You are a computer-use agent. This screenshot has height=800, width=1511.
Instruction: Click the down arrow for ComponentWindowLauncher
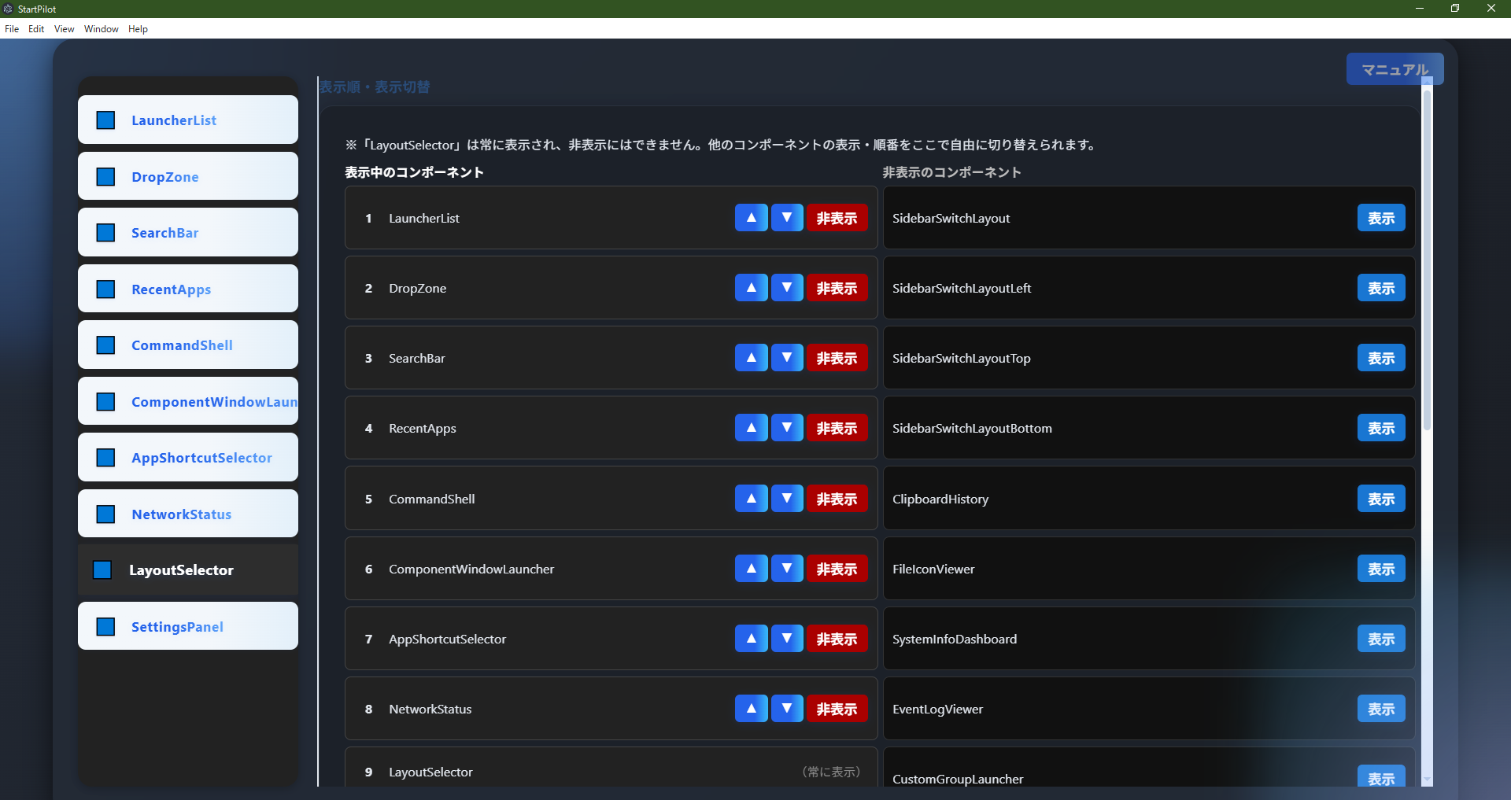click(786, 568)
